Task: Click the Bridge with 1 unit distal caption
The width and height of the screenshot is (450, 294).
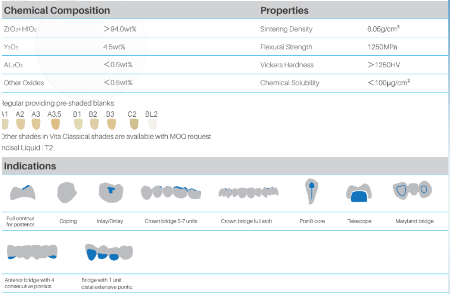Action: tap(107, 283)
